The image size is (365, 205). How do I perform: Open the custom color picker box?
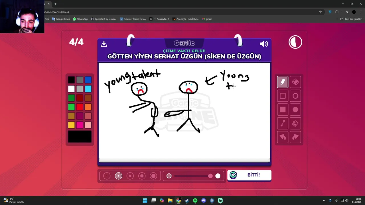click(80, 137)
